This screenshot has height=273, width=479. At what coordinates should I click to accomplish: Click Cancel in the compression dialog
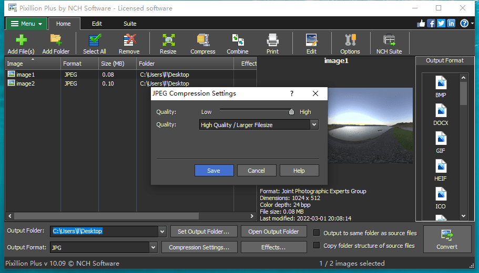(x=256, y=171)
